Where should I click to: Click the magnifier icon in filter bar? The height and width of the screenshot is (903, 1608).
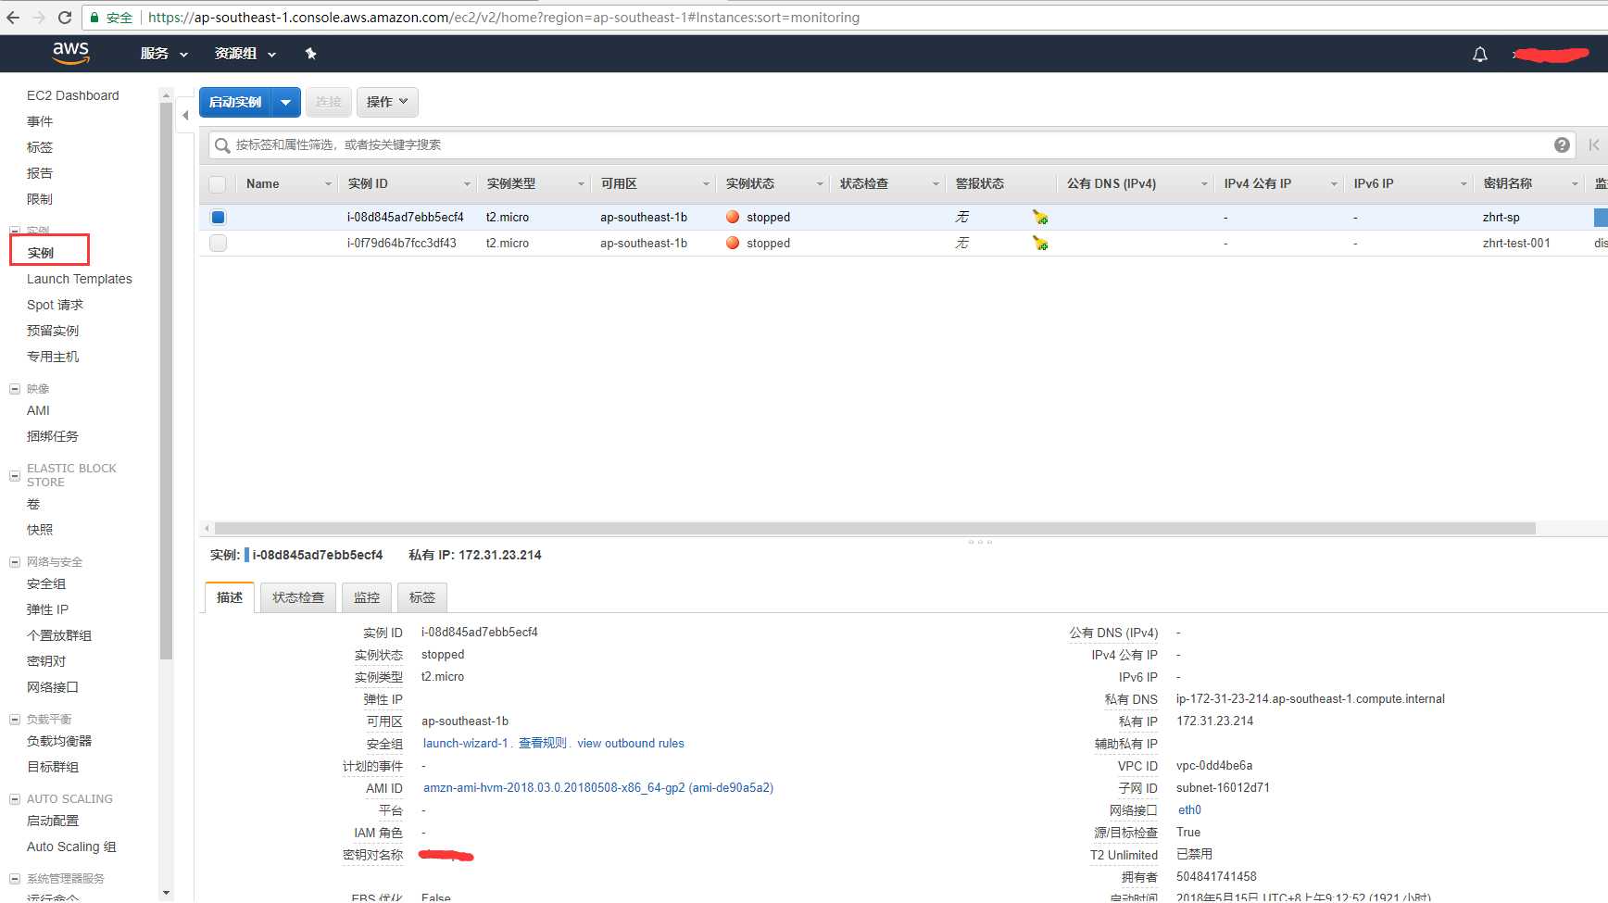[x=222, y=145]
